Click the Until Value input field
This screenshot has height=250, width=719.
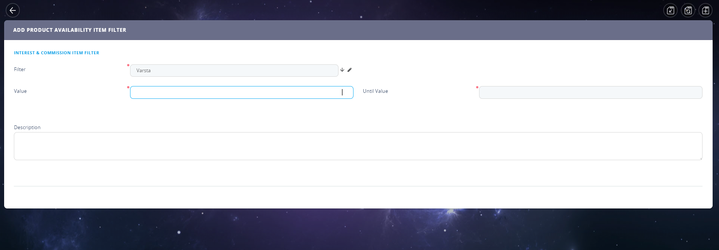[x=590, y=92]
